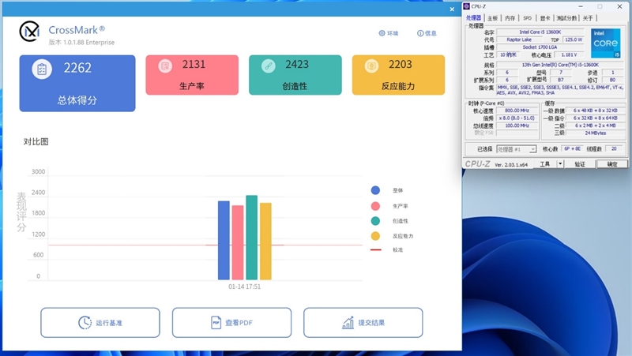Screen dimensions: 632x356
Task: Click the 对比图 heading
Action: (36, 141)
